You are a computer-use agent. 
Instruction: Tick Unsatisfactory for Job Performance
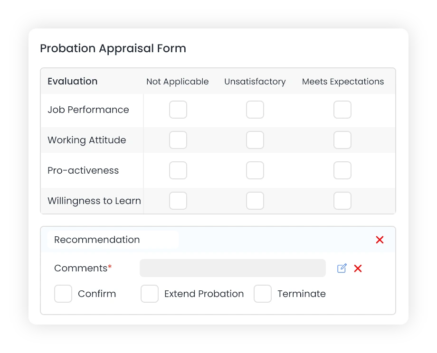point(255,110)
